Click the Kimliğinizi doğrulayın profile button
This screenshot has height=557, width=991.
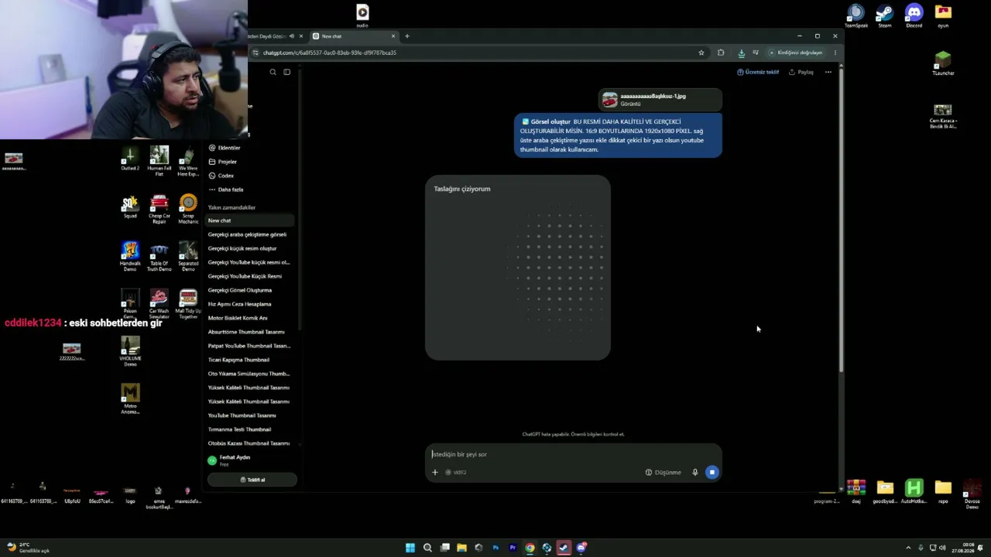(796, 53)
